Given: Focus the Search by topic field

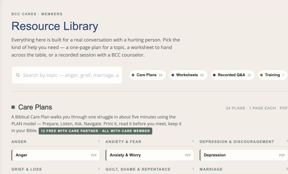Looking at the screenshot, I should coord(67,75).
